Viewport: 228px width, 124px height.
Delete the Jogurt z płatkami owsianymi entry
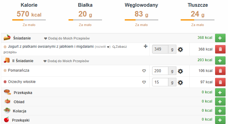coord(220,49)
